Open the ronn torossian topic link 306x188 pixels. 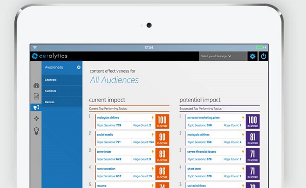click(x=106, y=169)
